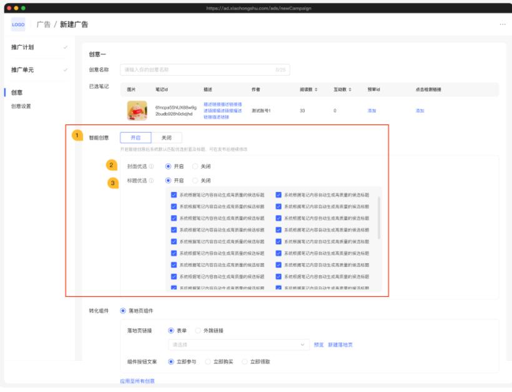Viewport: 512px width, 392px height.
Task: Select 关闭 radio for 封面优选
Action: (195, 166)
